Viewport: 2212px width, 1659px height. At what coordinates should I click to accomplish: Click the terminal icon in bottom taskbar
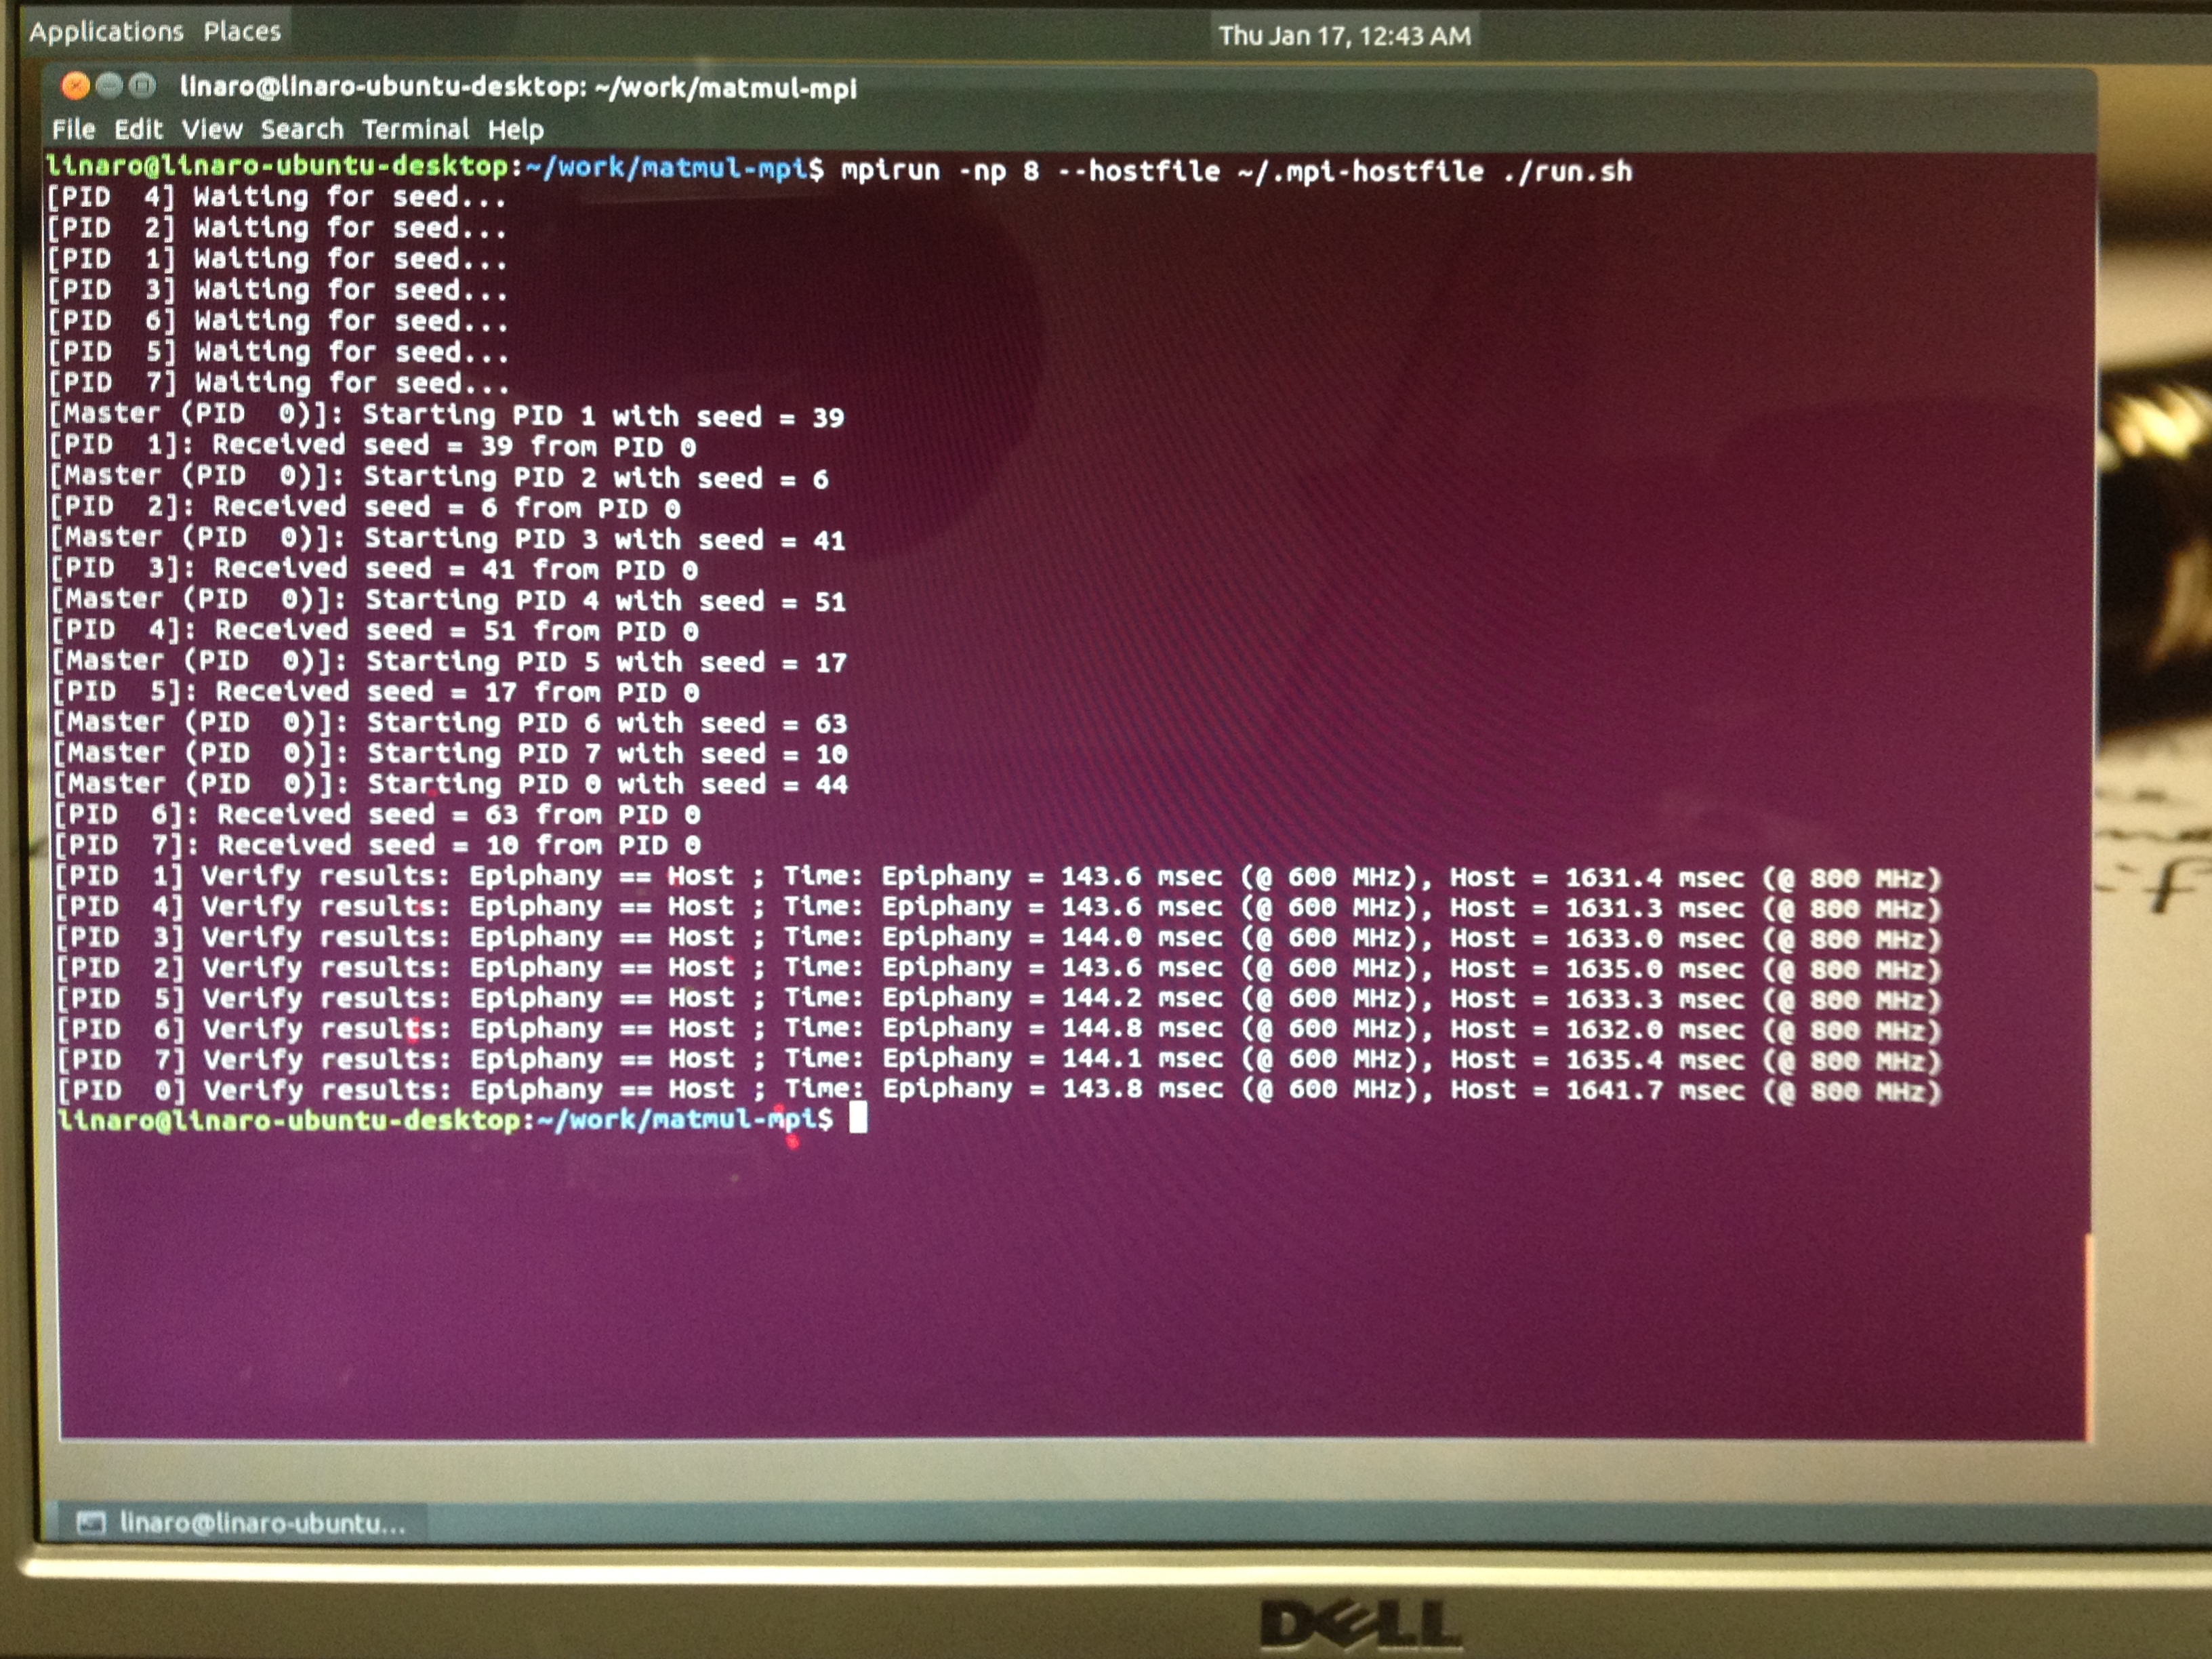click(x=92, y=1523)
